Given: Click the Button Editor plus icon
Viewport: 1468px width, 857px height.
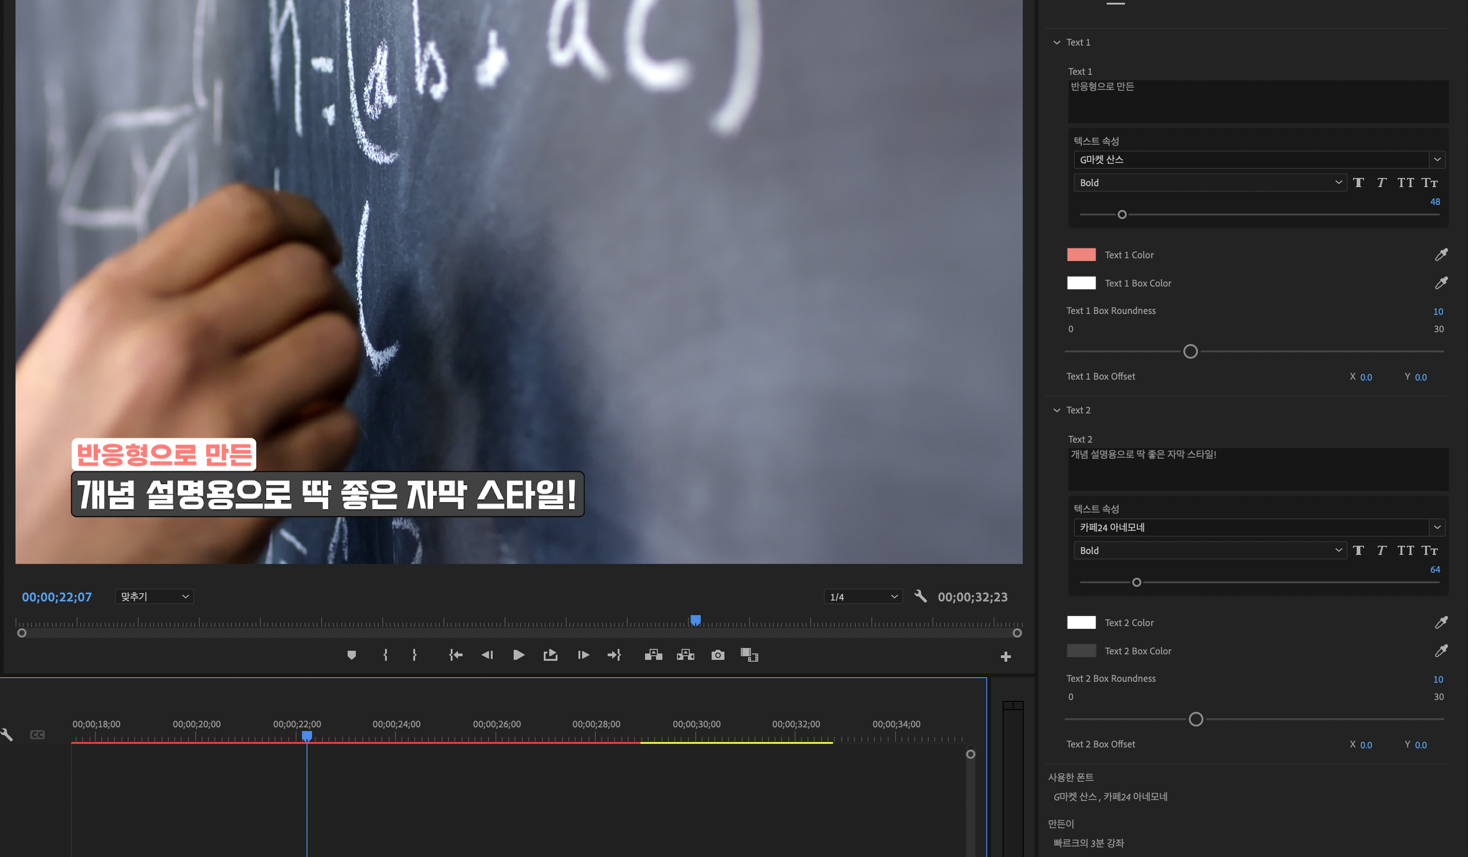Looking at the screenshot, I should click(x=1005, y=657).
